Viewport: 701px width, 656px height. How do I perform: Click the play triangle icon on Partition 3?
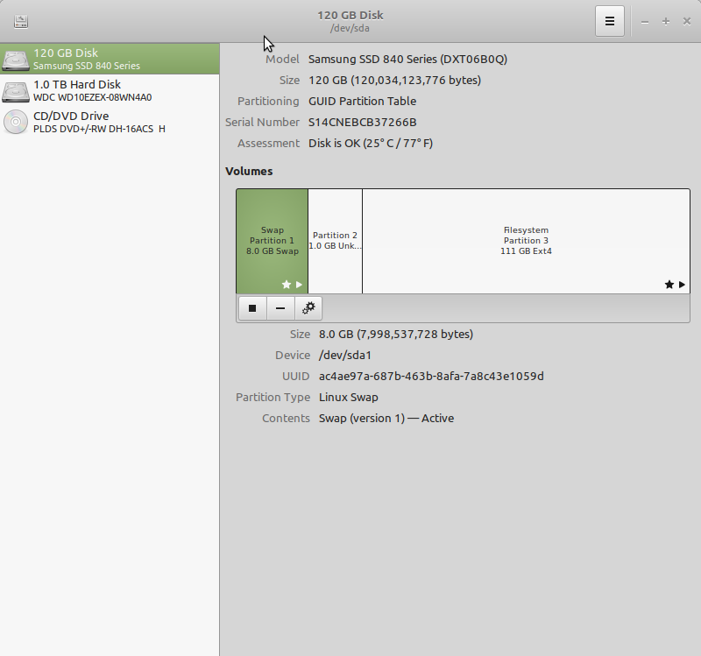(x=683, y=285)
